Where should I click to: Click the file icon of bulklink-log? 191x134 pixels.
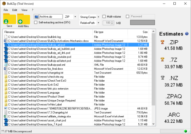coord(6,37)
